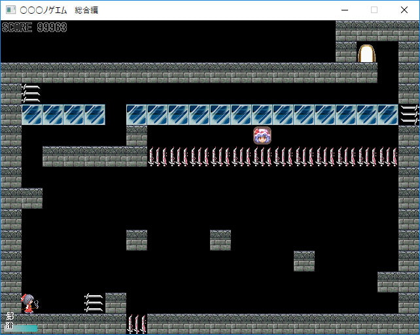Screen dimensions: 420x335
Task: Click the knife trap near top-left wall
Action: point(31,94)
